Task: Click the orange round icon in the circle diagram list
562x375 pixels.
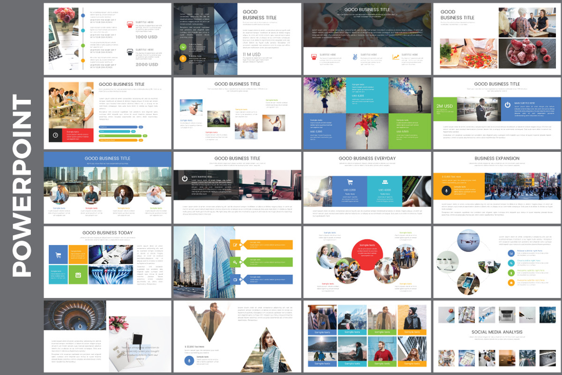Action: tap(510, 282)
